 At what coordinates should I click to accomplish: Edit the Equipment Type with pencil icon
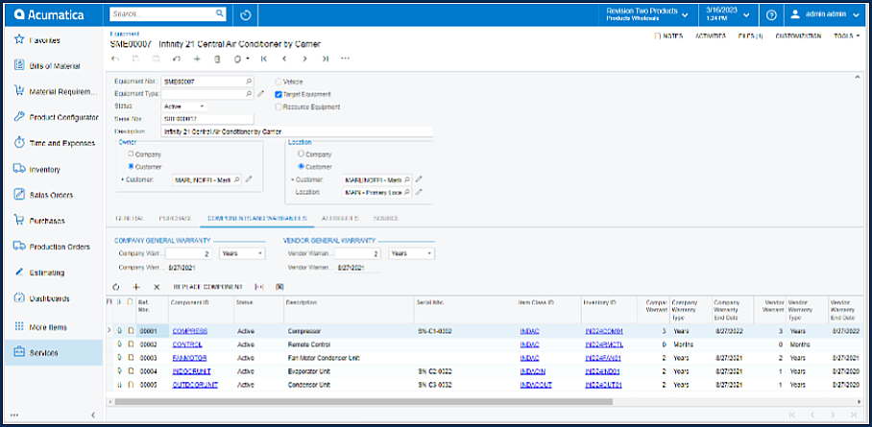[260, 94]
